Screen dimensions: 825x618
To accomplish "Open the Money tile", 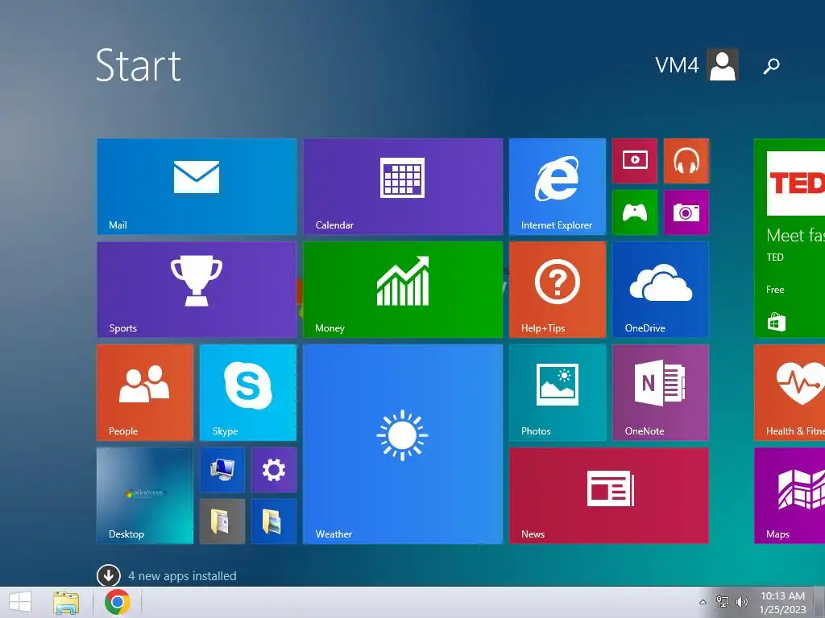I will tap(403, 290).
